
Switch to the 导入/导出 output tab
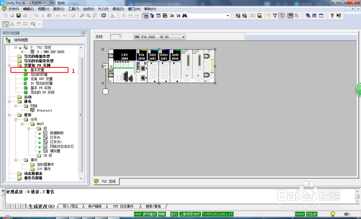(70, 206)
